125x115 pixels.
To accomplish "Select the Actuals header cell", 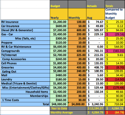I will click(96, 4).
